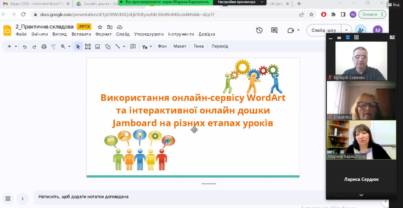Open the comments history panel

(274, 30)
